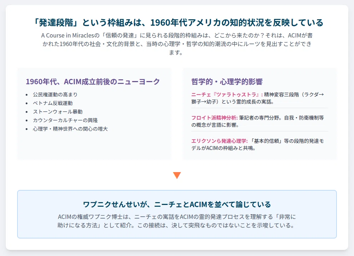Select the list item 'ベトナム反戦運動'

53,103
